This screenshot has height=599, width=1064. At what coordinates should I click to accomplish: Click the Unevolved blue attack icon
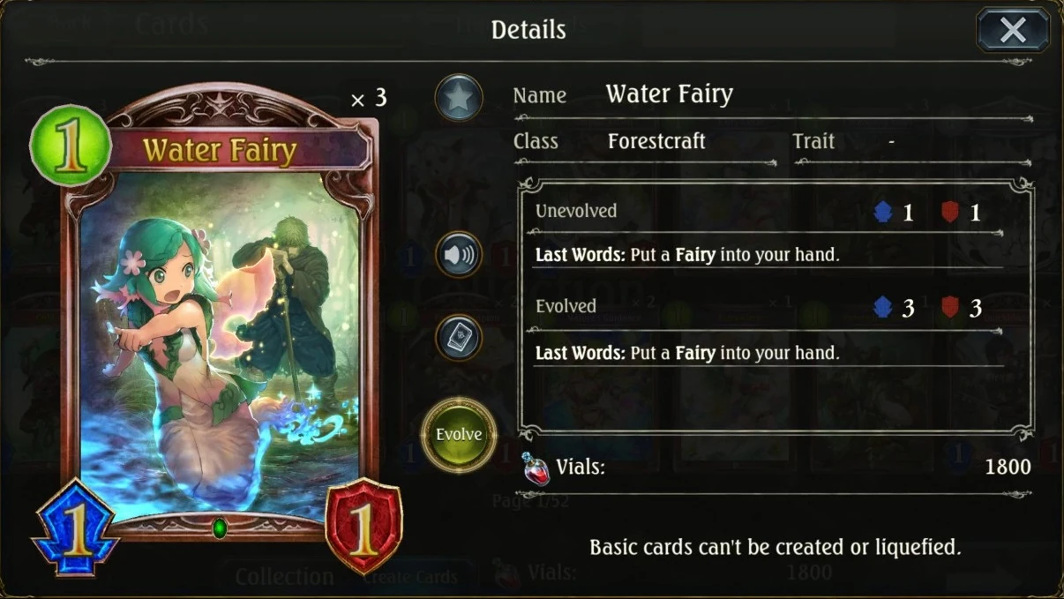[883, 212]
